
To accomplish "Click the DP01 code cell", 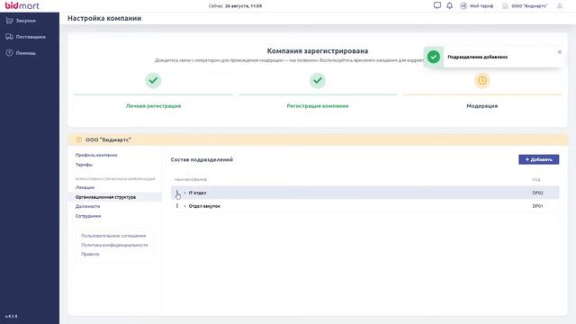I will click(x=537, y=206).
